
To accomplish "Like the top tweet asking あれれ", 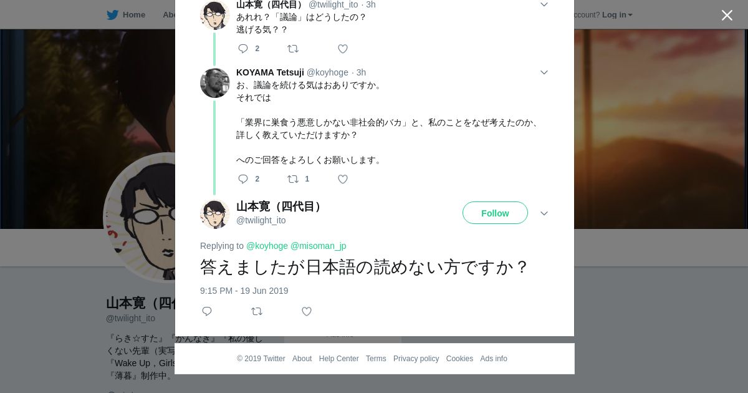I will [x=343, y=49].
